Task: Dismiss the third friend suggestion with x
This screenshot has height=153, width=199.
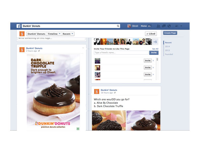Action: click(153, 75)
